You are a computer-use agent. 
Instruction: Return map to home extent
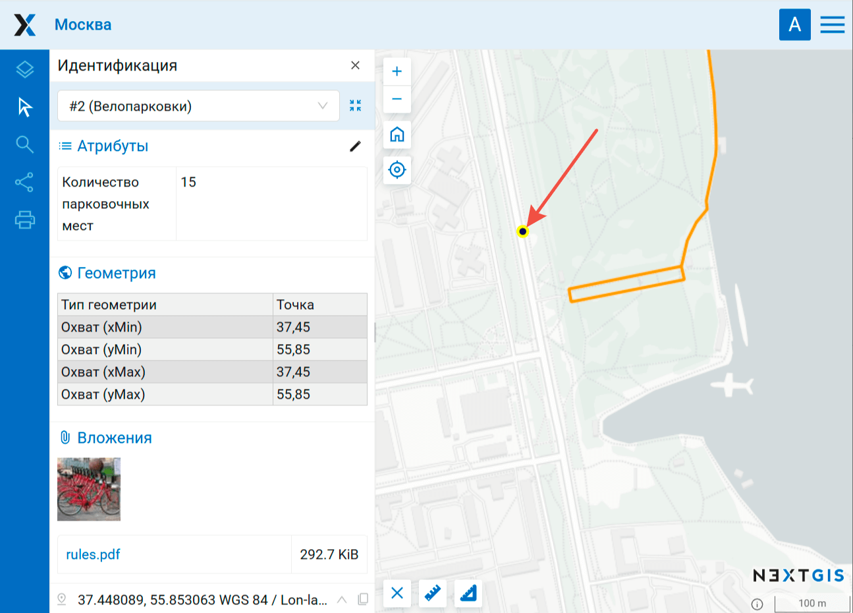tap(397, 134)
